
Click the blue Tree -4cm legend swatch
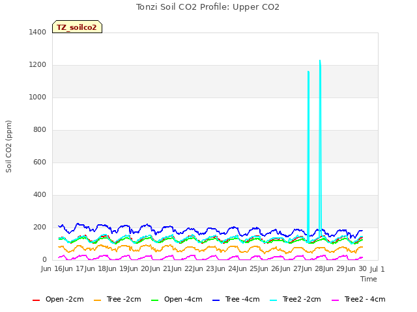(216, 300)
